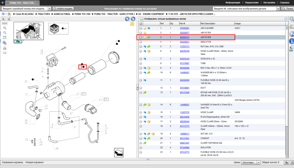Expand 02 - ENGINE EQUIPMENT breadcrumb
This screenshot has height=168, width=294.
137,14
